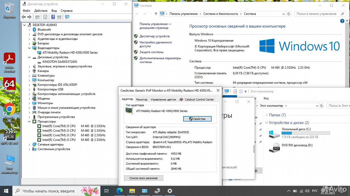Expand the Мониторы node
The image size is (350, 196).
(30, 103)
